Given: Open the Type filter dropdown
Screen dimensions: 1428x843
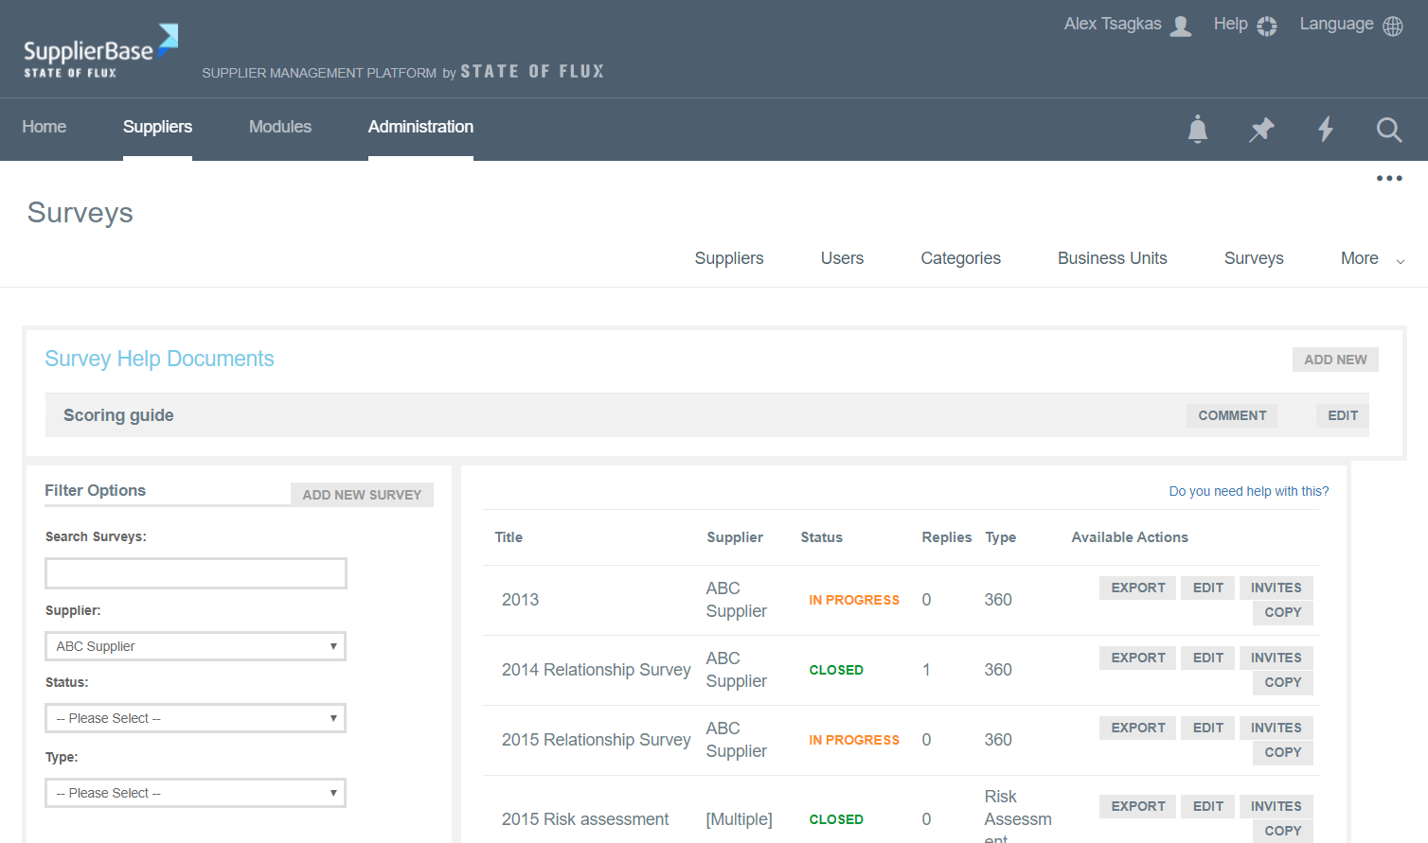Looking at the screenshot, I should point(195,793).
